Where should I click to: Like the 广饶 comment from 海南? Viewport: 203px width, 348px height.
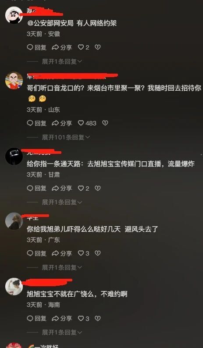click(84, 319)
